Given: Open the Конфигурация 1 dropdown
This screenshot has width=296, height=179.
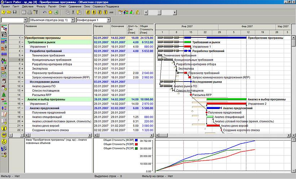Looking at the screenshot, I should click(109, 20).
